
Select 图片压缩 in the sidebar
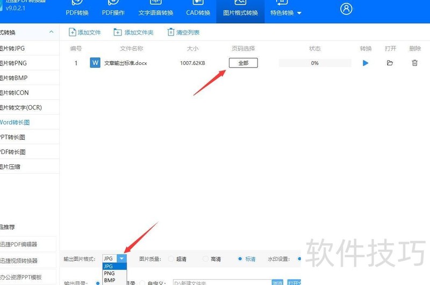tap(30, 167)
